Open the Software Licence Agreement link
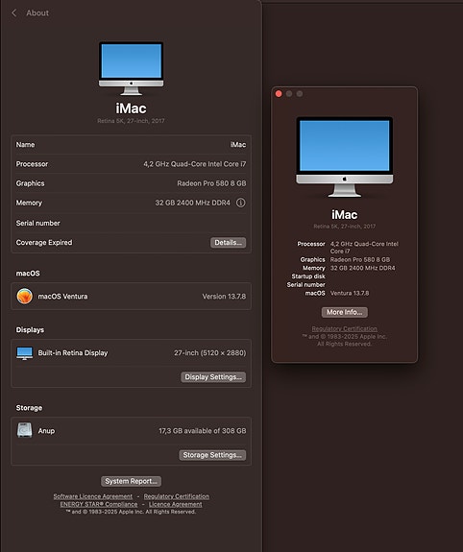The image size is (463, 552). tap(93, 496)
